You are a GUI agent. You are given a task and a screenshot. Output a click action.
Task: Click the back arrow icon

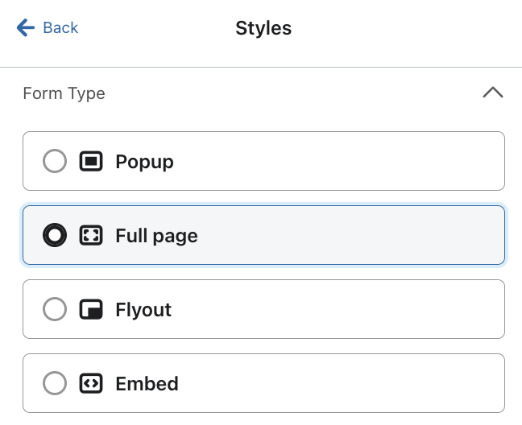(26, 28)
